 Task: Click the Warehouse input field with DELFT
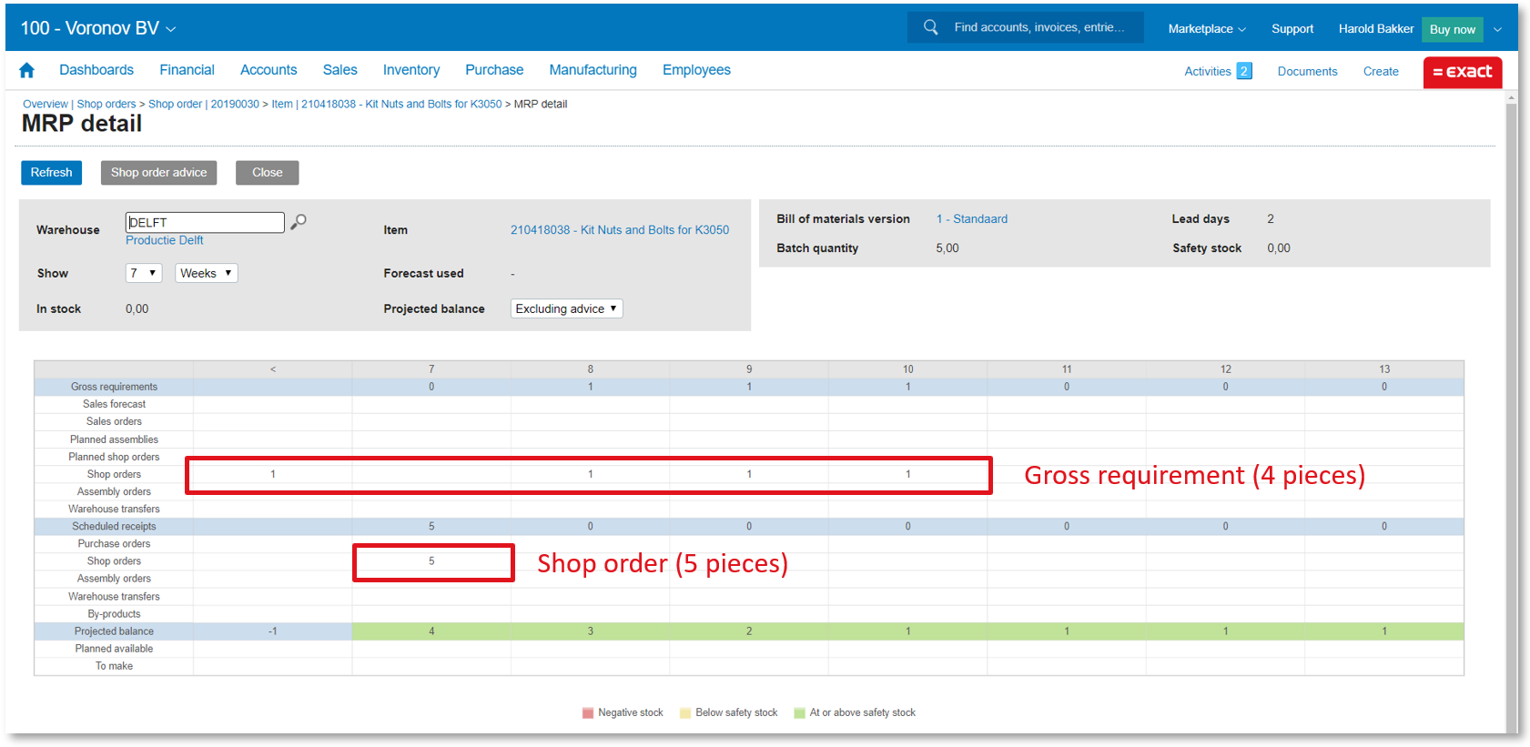tap(205, 222)
